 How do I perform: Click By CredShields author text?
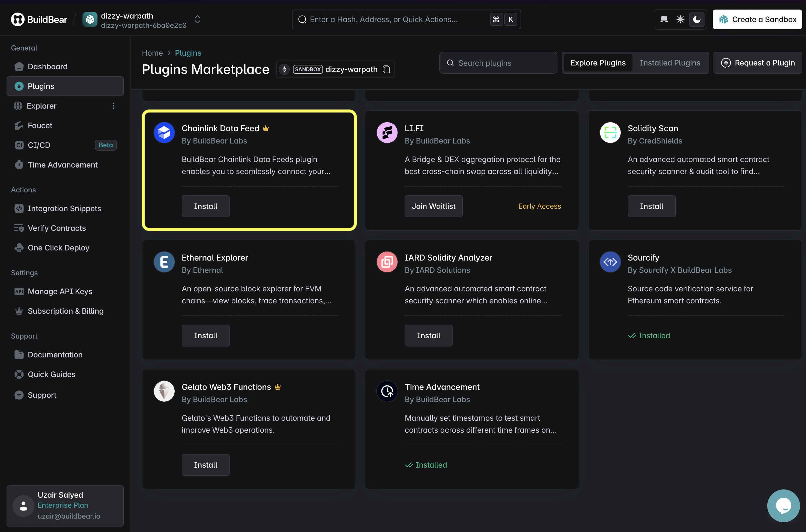(655, 141)
